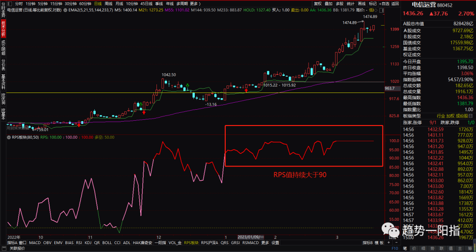
Task: Select the 年线 yearly period
Action: tap(170, 4)
